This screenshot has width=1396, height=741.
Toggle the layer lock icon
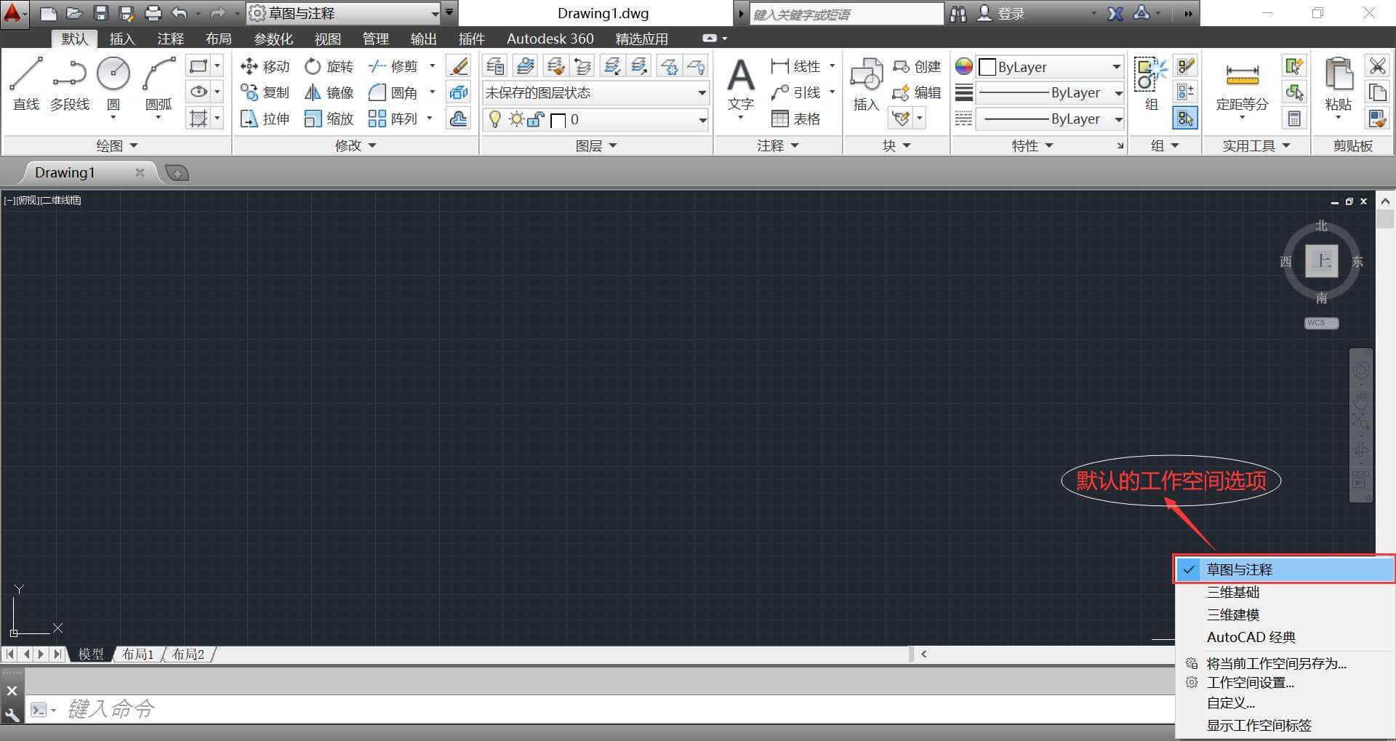(x=536, y=119)
